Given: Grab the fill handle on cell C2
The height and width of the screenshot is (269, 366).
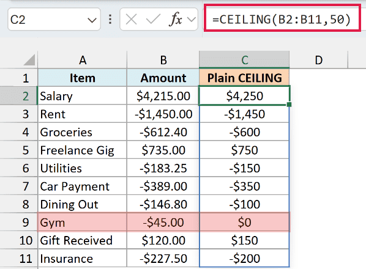Looking at the screenshot, I should [289, 105].
